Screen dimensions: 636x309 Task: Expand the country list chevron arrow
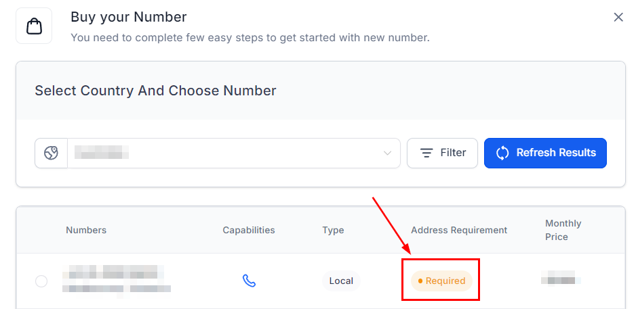click(388, 153)
